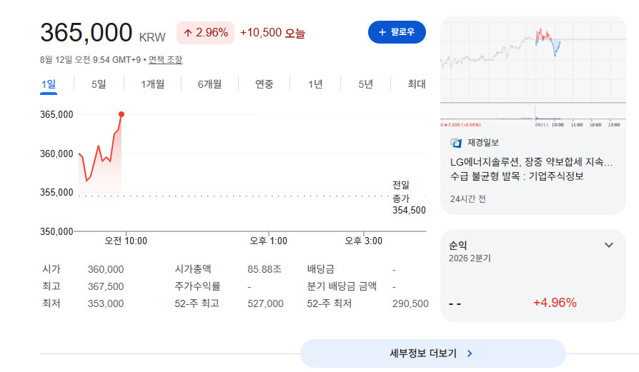Expand the 순익 card chevron
Screen dimensions: 639x372
(x=609, y=245)
